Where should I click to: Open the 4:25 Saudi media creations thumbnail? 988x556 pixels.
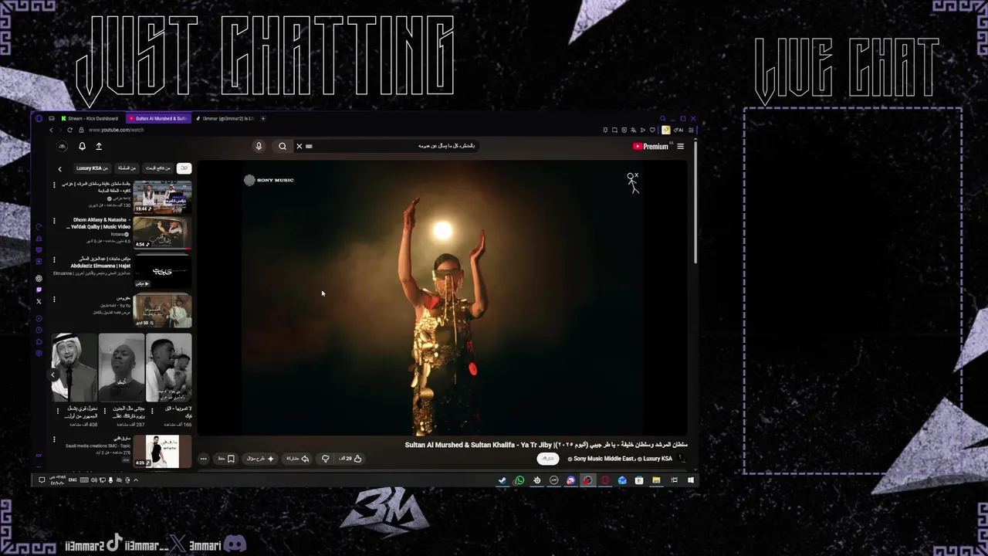[x=162, y=452]
